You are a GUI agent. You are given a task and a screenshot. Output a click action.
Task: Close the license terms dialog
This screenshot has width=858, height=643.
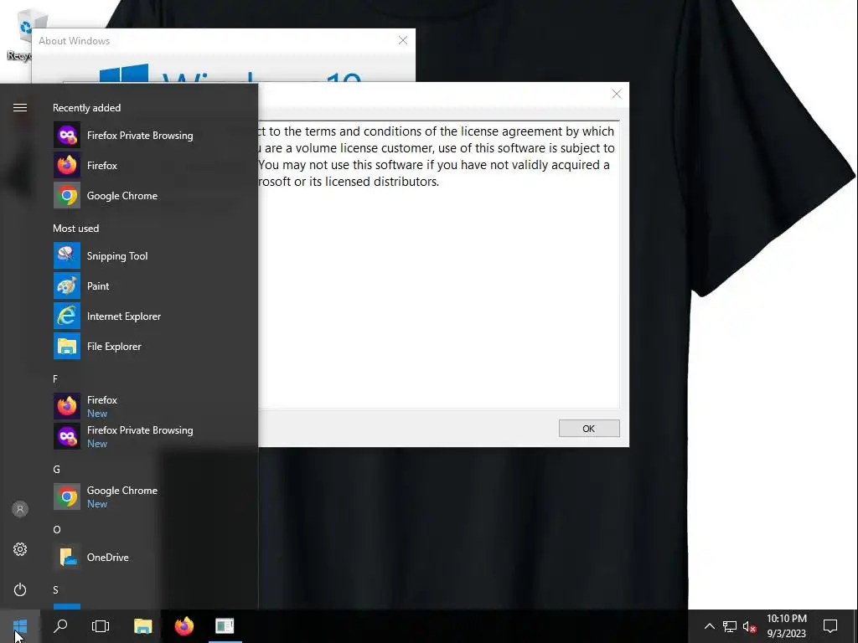616,94
